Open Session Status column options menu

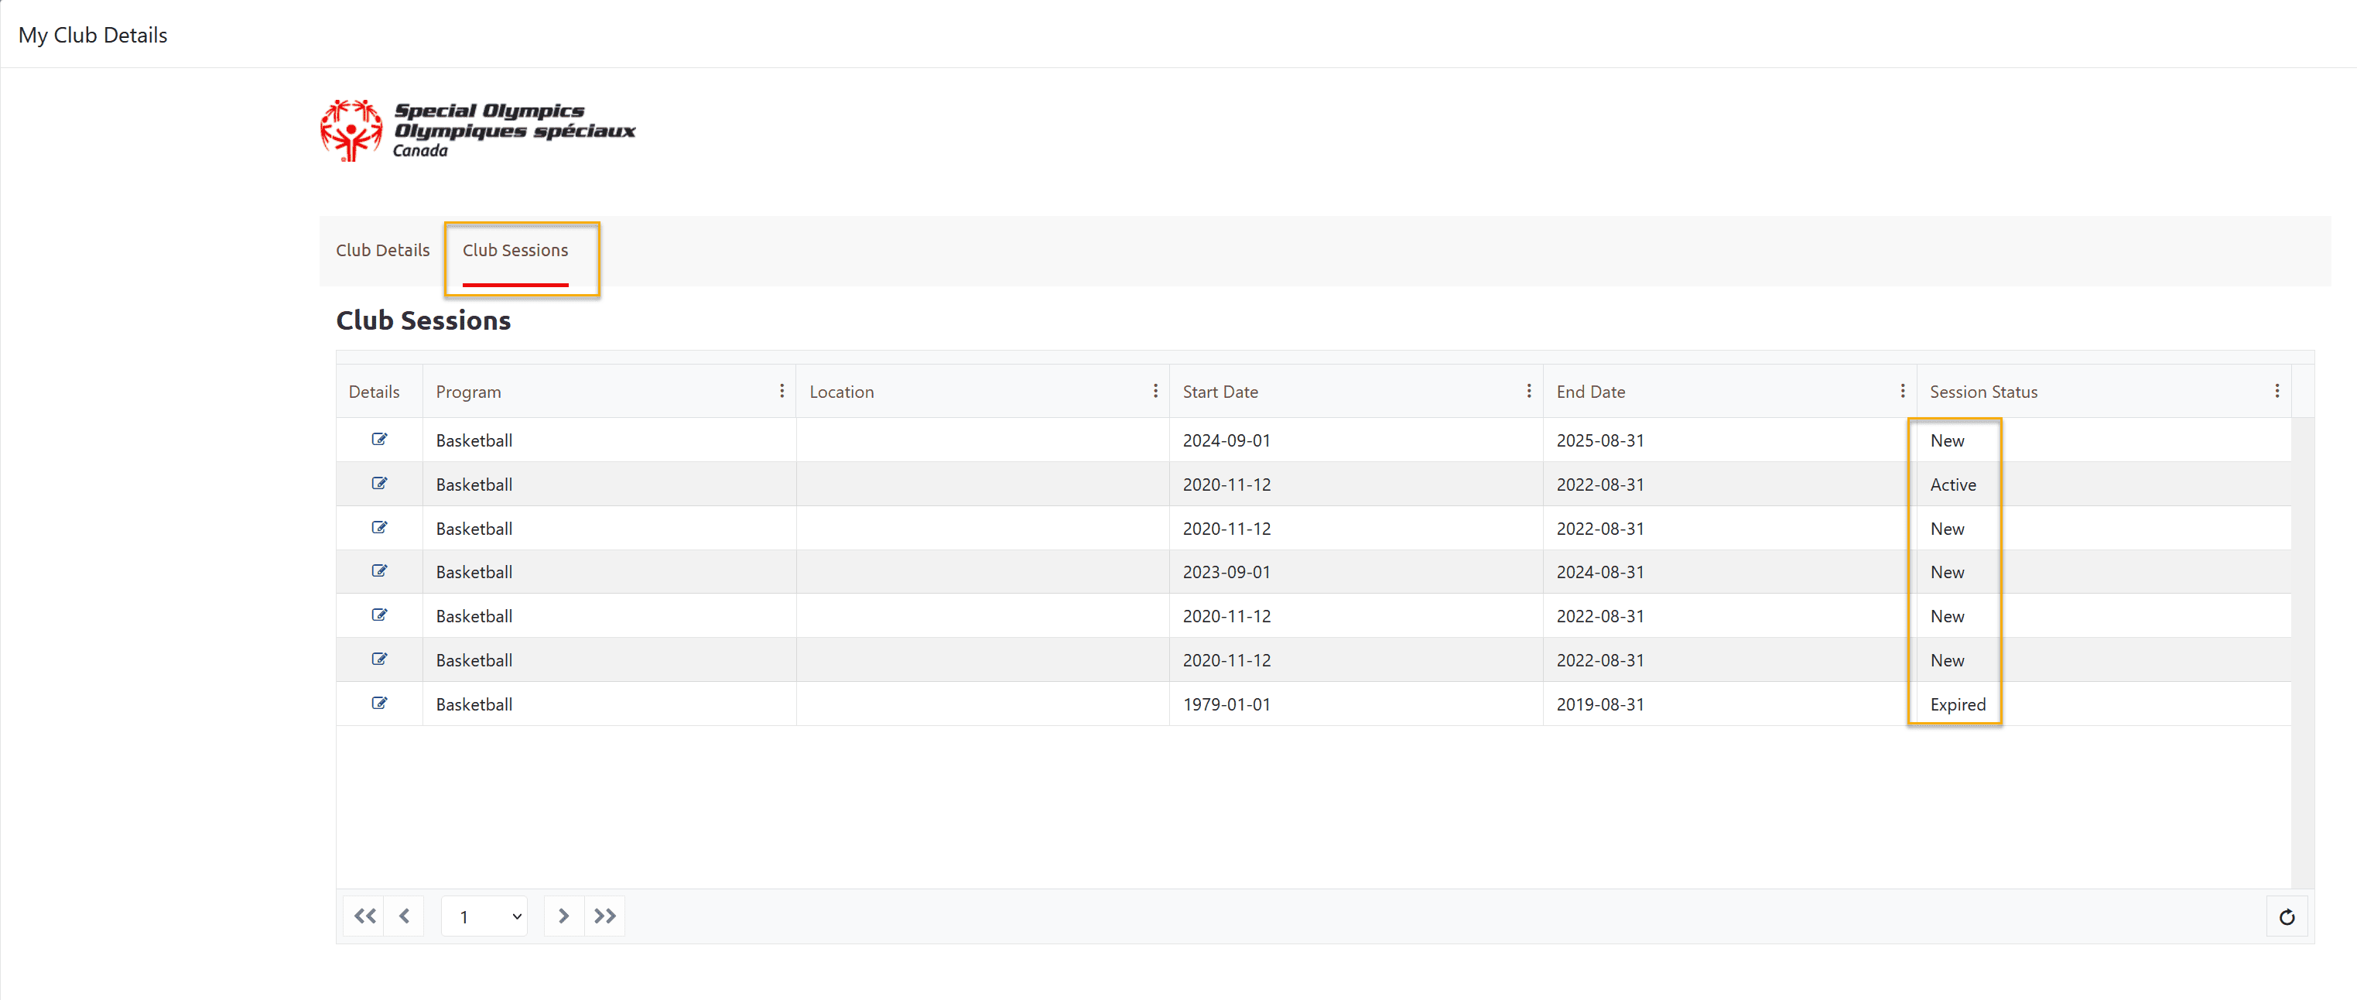tap(2277, 391)
